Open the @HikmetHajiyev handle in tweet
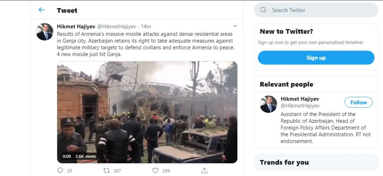The width and height of the screenshot is (383, 176). (x=116, y=26)
